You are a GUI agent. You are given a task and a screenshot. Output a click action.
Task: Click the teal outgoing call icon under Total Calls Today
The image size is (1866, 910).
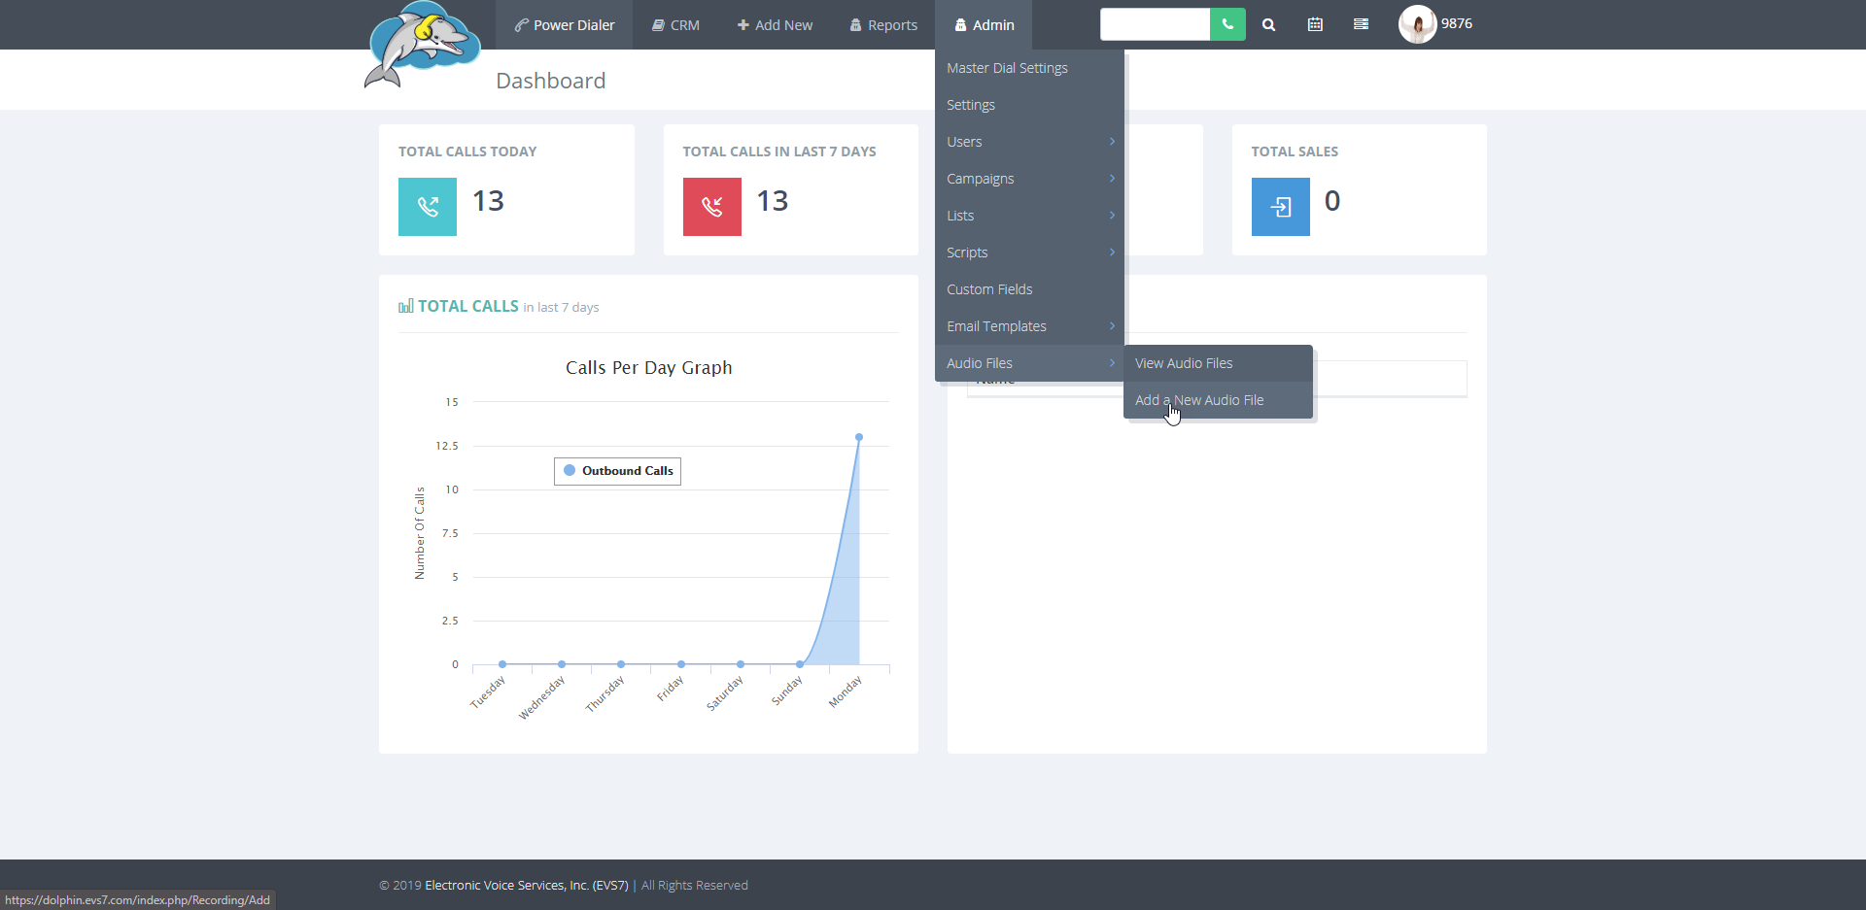tap(428, 207)
